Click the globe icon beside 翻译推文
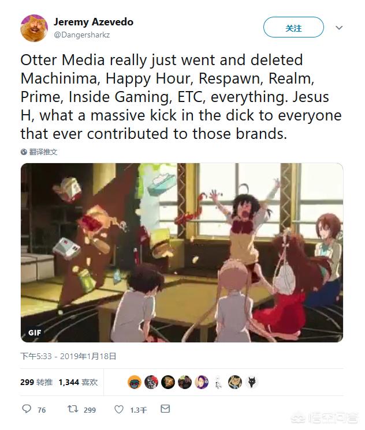The width and height of the screenshot is (365, 430). tap(24, 152)
